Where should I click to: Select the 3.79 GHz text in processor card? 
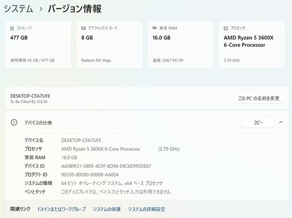[x=232, y=60]
